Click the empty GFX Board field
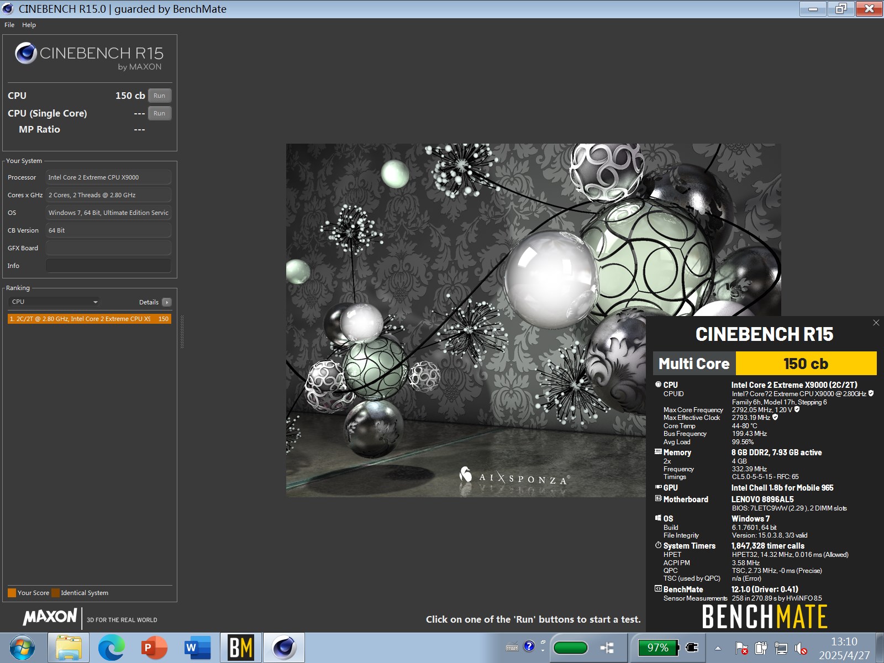 click(108, 248)
